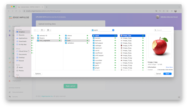Select the carrot folder
The height and width of the screenshot is (108, 188).
(x=105, y=50)
